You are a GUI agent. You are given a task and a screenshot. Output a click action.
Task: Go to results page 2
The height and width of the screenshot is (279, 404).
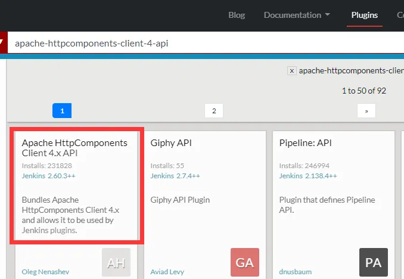(x=214, y=110)
